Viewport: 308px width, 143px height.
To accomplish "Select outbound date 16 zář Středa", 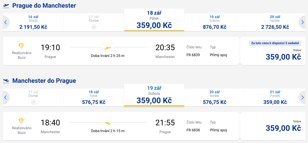I will (x=33, y=22).
